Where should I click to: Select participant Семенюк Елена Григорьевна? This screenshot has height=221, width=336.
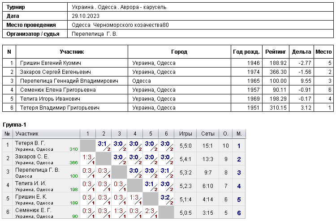[x=58, y=90]
